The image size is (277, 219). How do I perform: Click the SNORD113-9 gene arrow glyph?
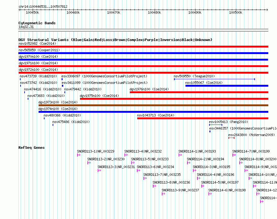(163, 194)
